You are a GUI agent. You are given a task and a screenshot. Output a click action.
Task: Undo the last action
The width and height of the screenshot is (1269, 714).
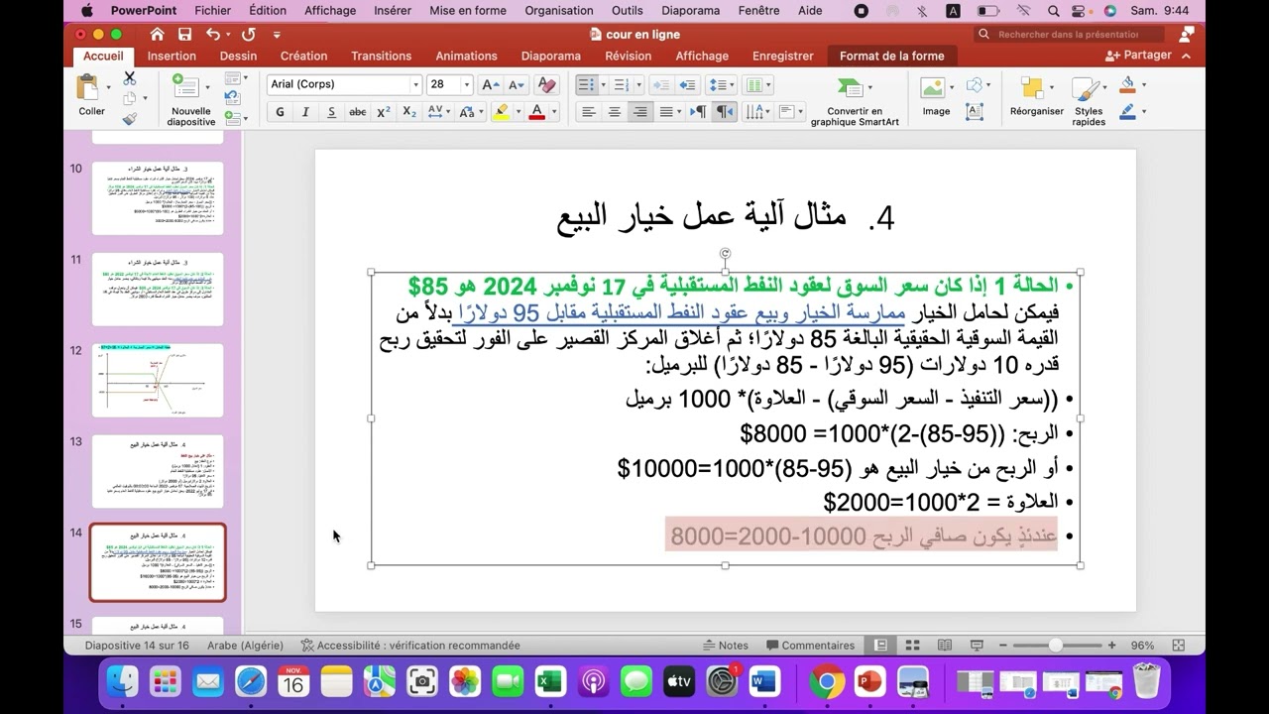click(212, 34)
